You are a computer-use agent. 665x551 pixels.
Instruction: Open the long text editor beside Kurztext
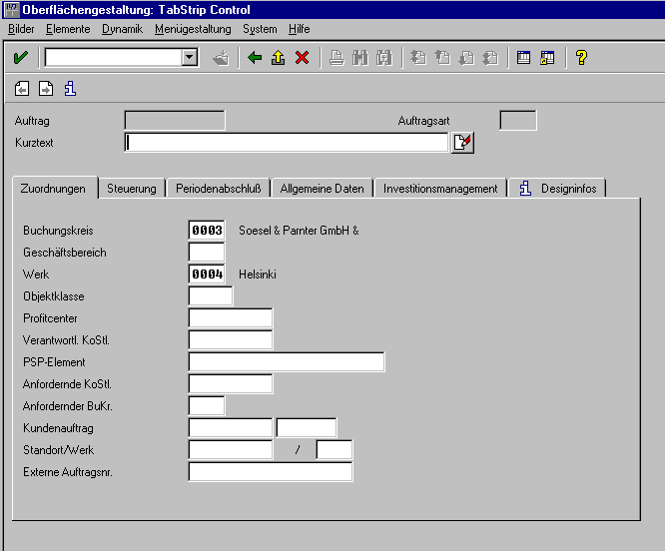point(462,143)
